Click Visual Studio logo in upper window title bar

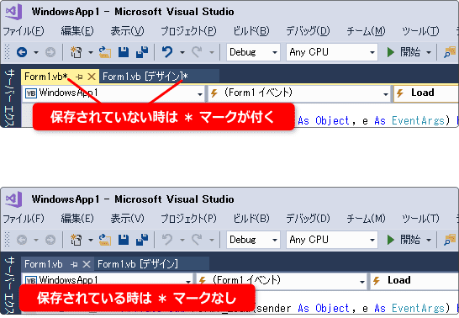[x=13, y=12]
